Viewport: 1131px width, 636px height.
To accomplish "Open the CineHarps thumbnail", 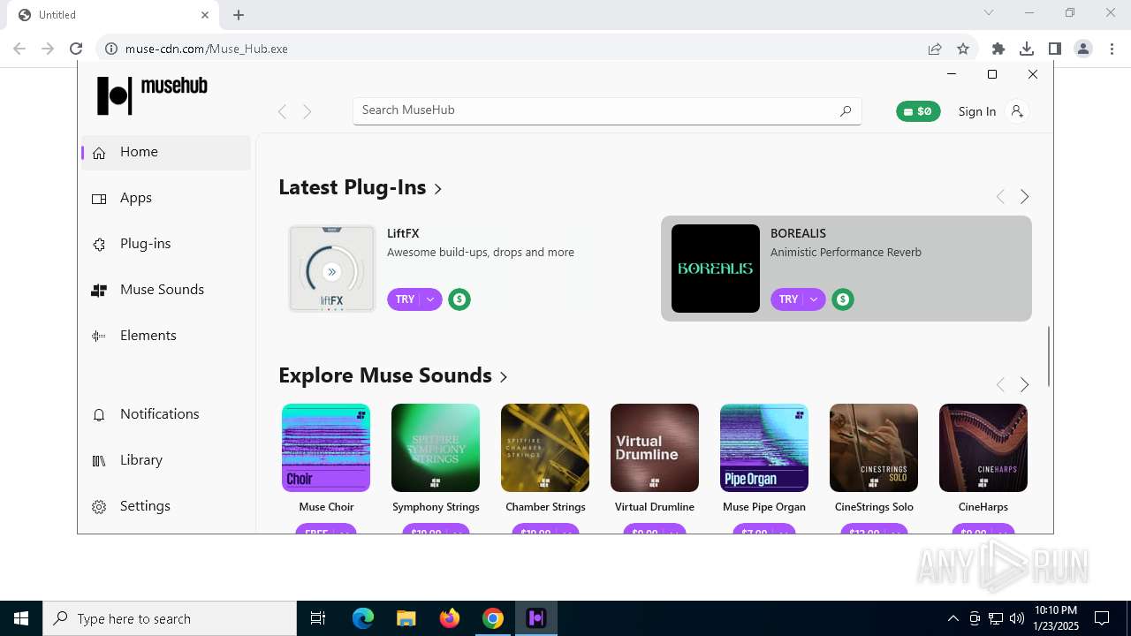I will click(983, 448).
